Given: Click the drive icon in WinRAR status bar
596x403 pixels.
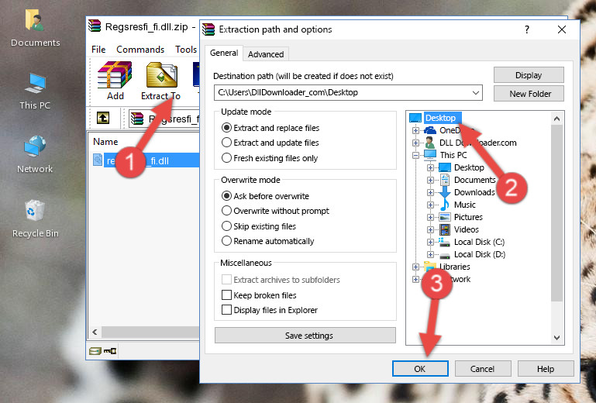Looking at the screenshot, I should pyautogui.click(x=95, y=350).
